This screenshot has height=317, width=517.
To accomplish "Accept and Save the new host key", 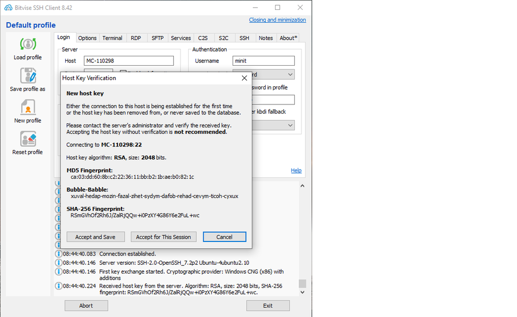I will [95, 236].
